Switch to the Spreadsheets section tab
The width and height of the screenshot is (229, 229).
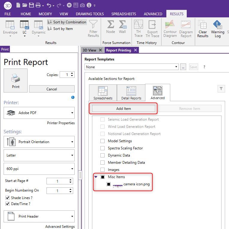[103, 93]
